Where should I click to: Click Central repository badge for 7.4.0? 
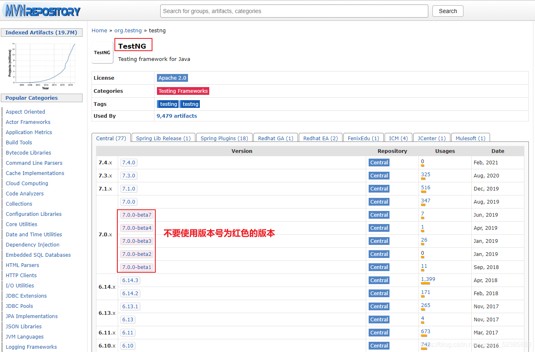point(379,162)
